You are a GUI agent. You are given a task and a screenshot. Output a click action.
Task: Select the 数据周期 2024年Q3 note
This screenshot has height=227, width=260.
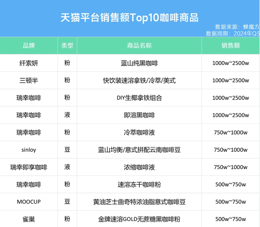click(233, 34)
